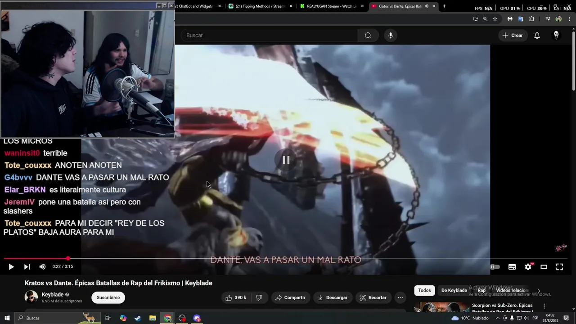Viewport: 576px width, 324px height.
Task: Click the magnifier search button
Action: point(368,36)
